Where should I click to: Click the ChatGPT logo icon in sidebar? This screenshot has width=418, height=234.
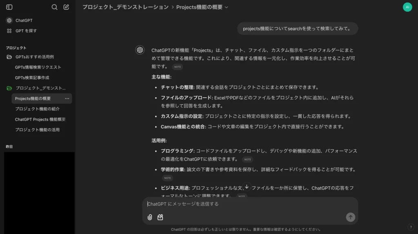[9, 20]
